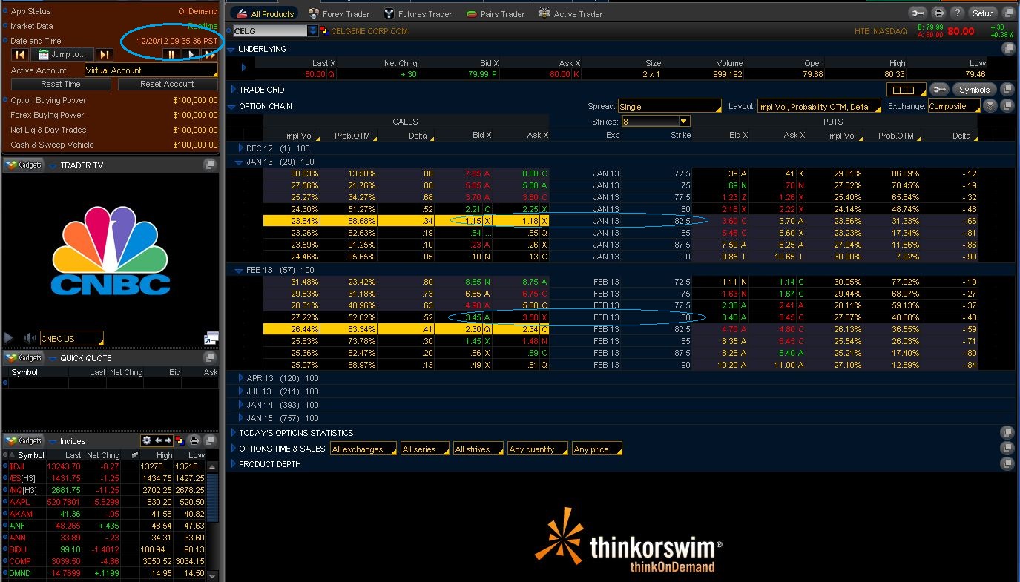Screen dimensions: 1020x582
Task: Open the Spread Single dropdown
Action: tap(669, 107)
